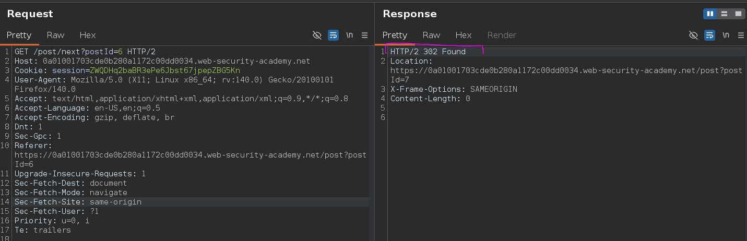The width and height of the screenshot is (747, 241).
Task: Select side-by-side split layout icon
Action: click(709, 14)
